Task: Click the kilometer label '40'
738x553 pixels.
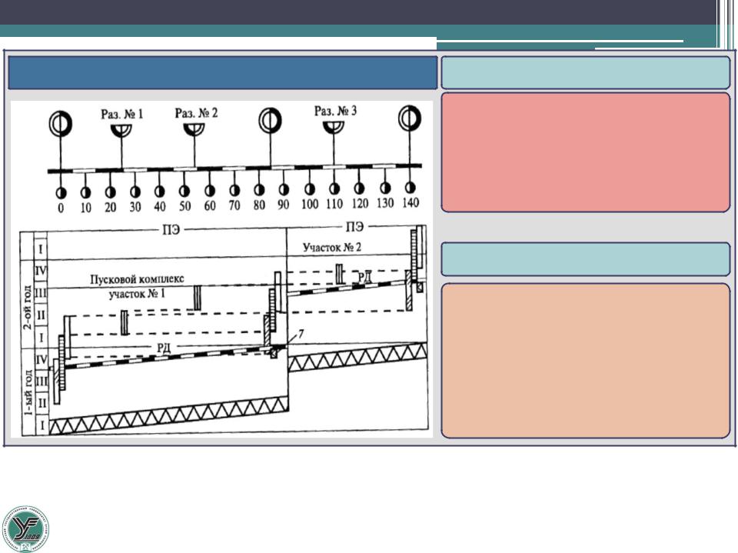Action: click(160, 206)
